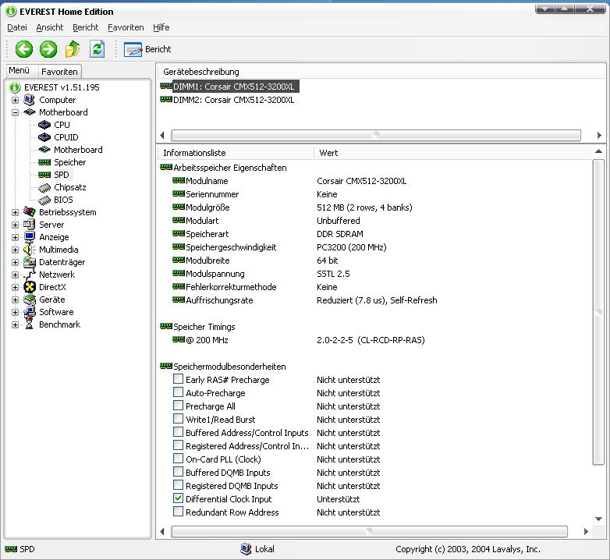Open the Chipsatz tree item
This screenshot has height=560, width=610.
click(x=70, y=187)
